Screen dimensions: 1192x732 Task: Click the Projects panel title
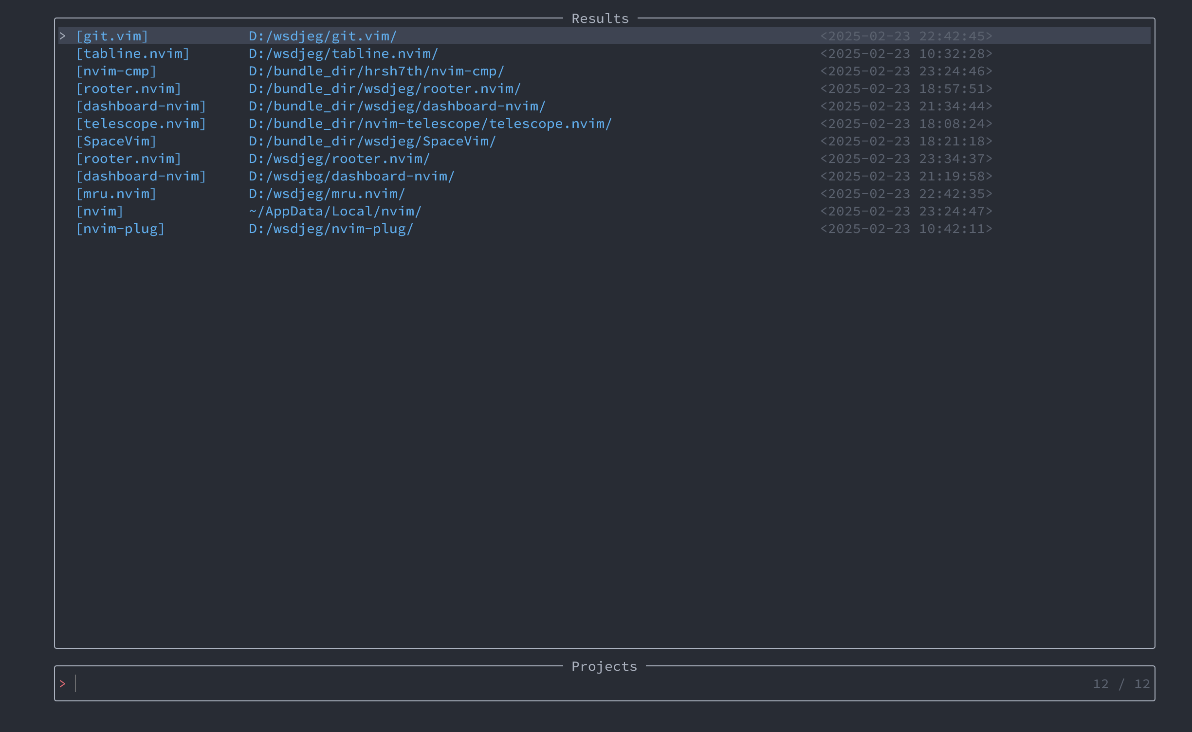(604, 666)
